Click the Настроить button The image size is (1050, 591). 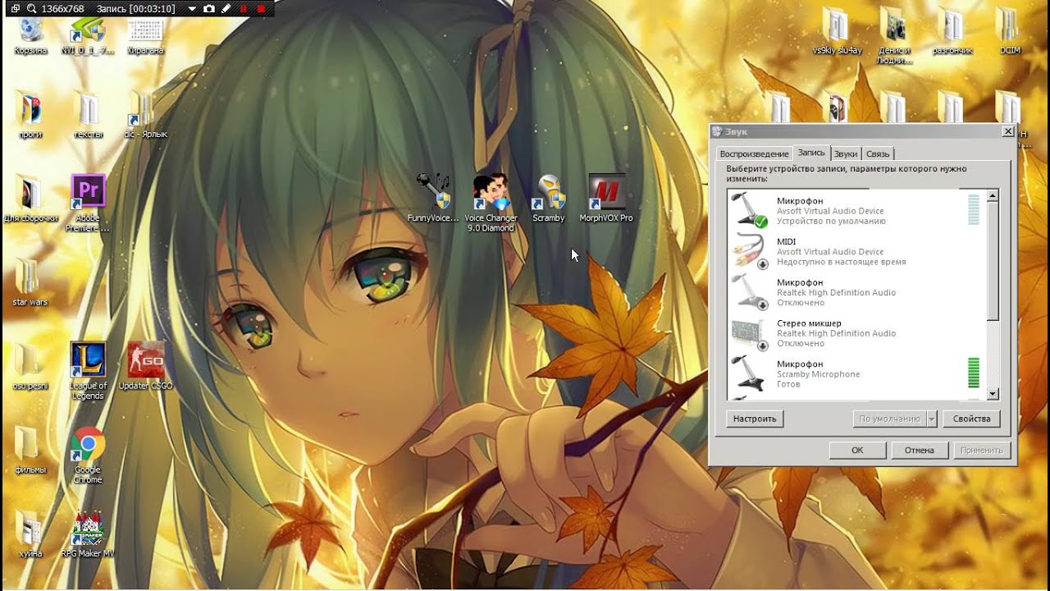tap(755, 419)
